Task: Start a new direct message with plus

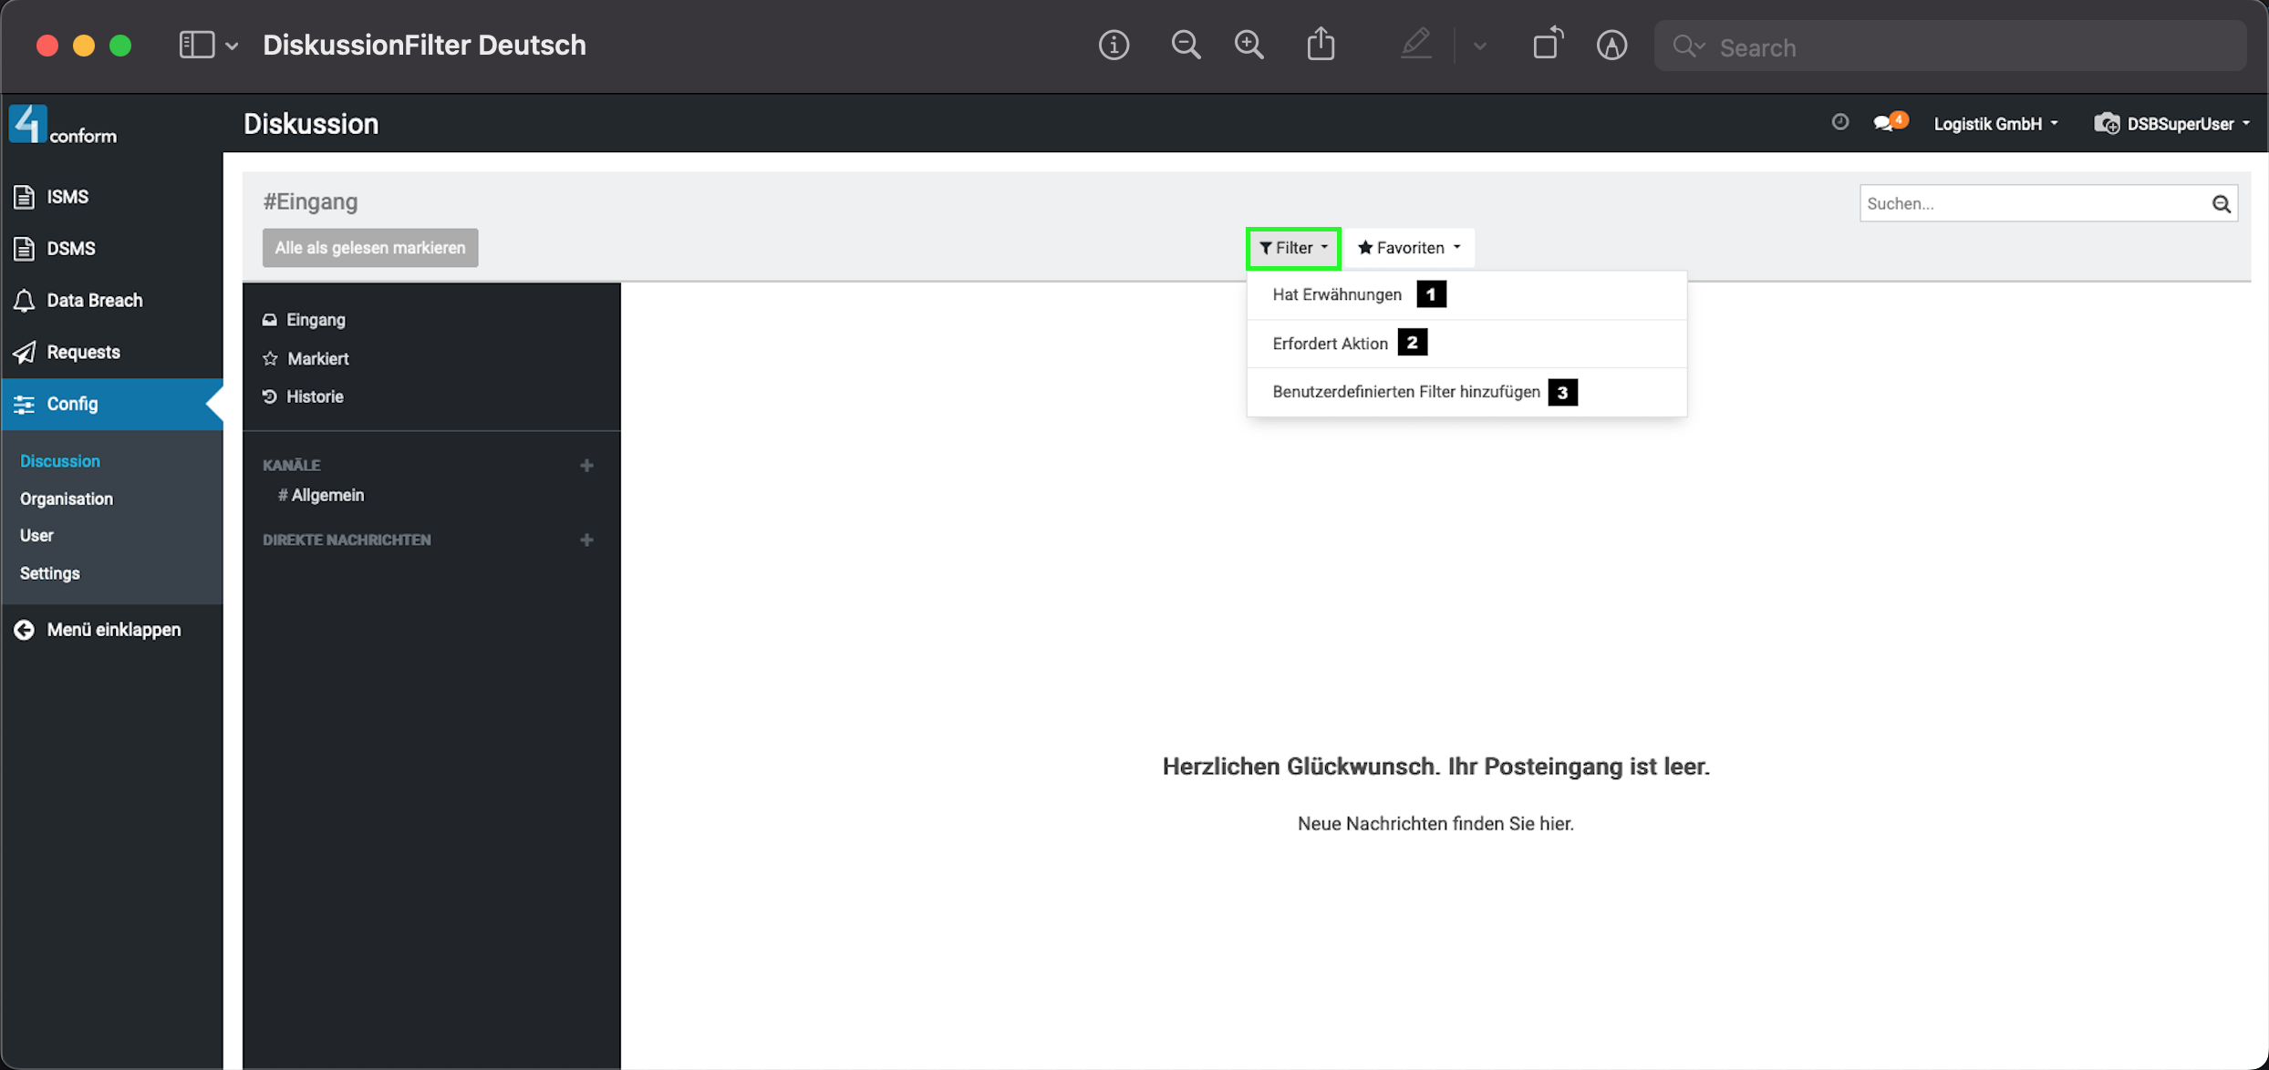Action: (x=586, y=540)
